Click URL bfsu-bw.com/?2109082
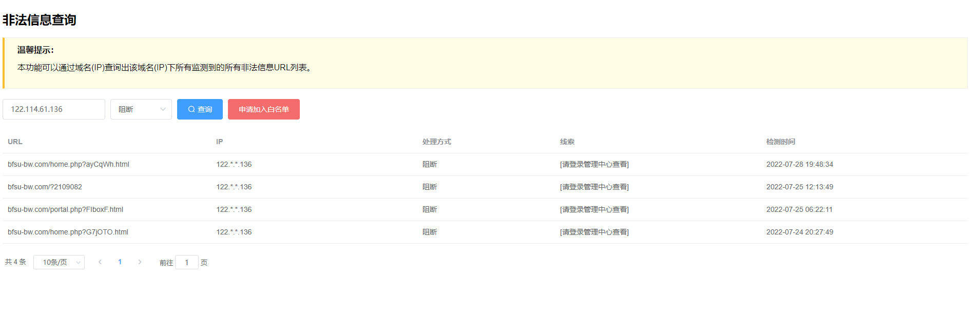 pyautogui.click(x=45, y=187)
